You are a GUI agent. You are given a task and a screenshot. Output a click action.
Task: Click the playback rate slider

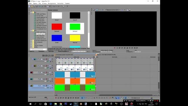(46, 97)
